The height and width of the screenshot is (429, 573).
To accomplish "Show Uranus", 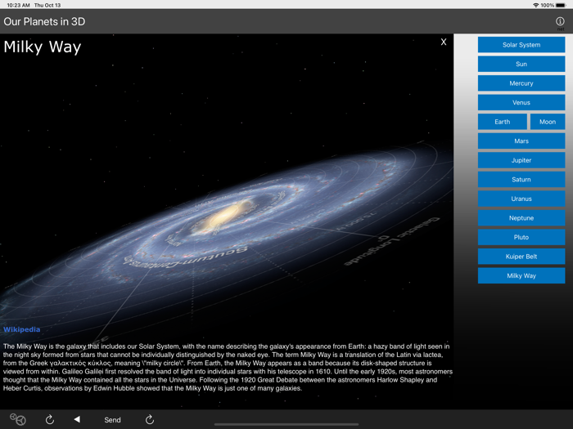I will click(x=521, y=199).
